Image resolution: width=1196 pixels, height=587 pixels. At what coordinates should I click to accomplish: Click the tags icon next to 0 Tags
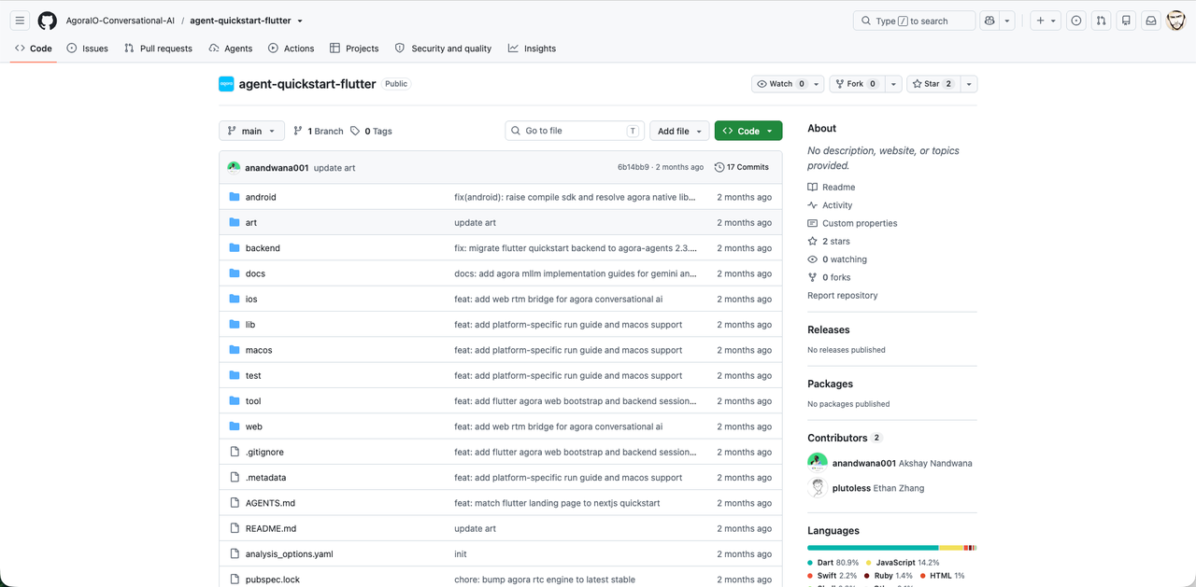point(355,131)
